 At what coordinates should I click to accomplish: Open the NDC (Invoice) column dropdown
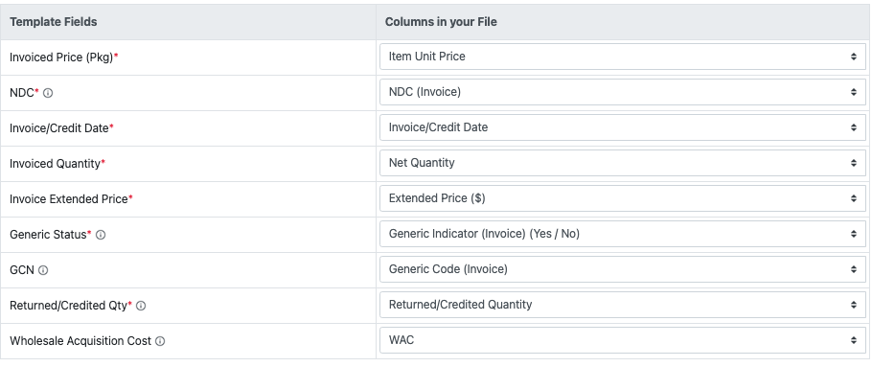[622, 92]
